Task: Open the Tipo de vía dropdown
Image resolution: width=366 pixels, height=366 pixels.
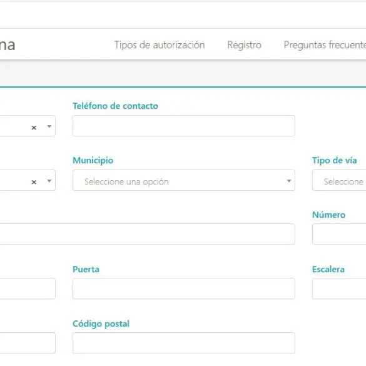Action: coord(339,180)
